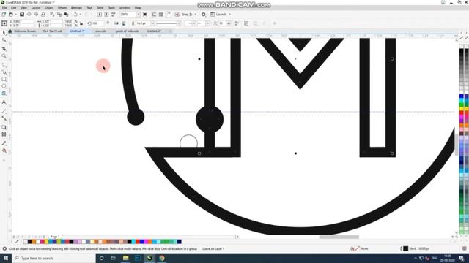Click the rotation angle field

97,23
